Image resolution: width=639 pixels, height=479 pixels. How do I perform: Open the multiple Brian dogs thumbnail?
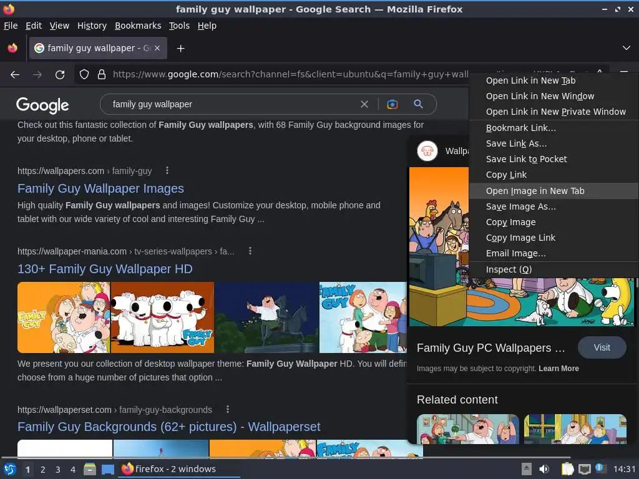(162, 317)
